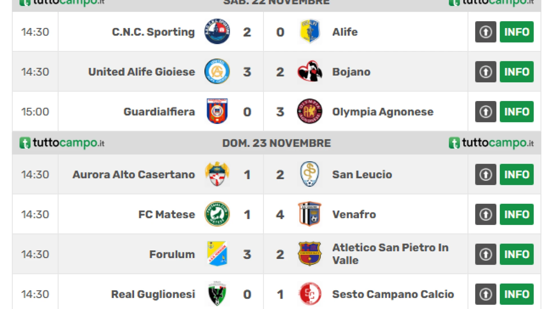Screen dimensions: 549x309
Task: Click the arrow icon for Forulum match
Action: click(486, 254)
